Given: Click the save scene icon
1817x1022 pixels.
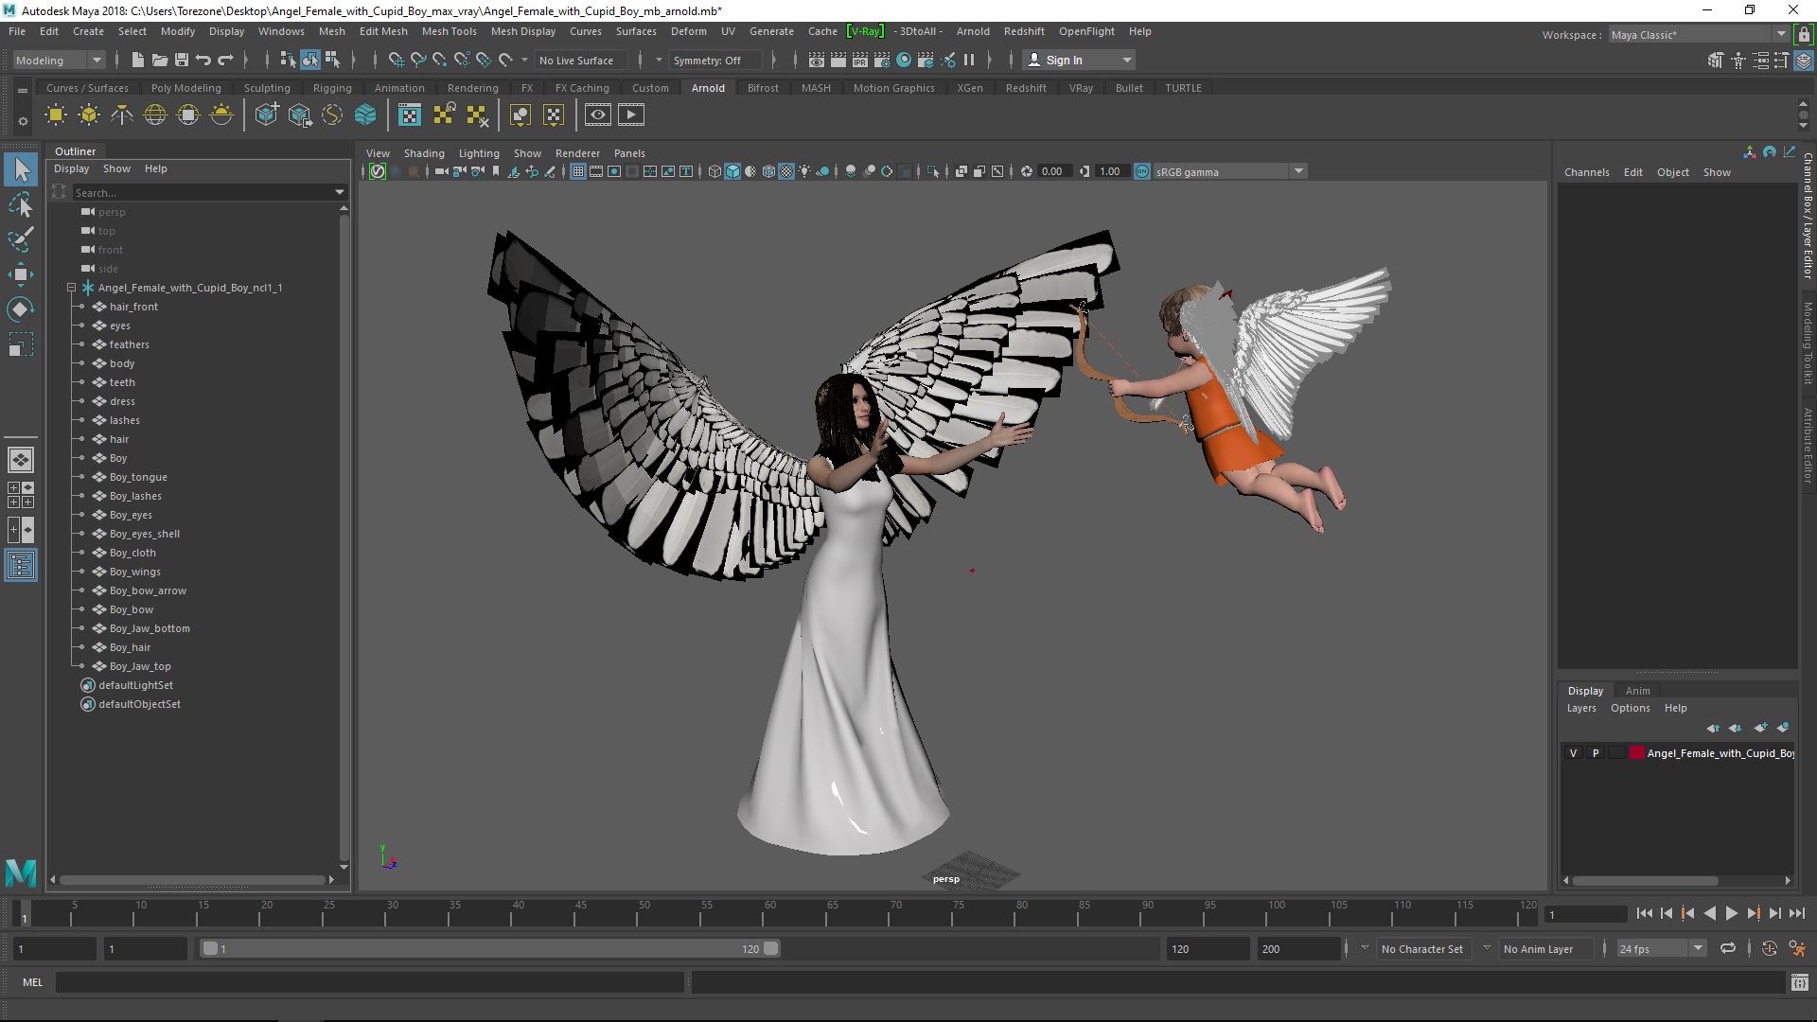Looking at the screenshot, I should [182, 60].
